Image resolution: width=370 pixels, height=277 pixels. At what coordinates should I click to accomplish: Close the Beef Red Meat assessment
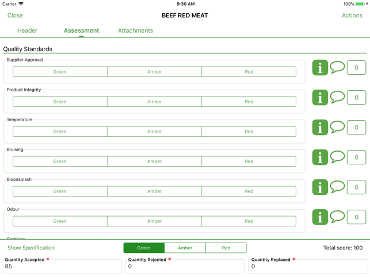point(15,16)
